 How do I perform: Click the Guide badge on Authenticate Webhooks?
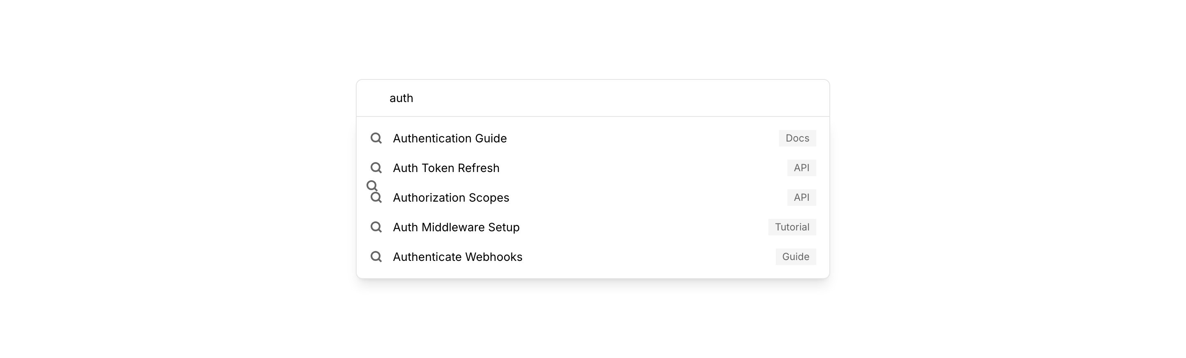pos(795,257)
